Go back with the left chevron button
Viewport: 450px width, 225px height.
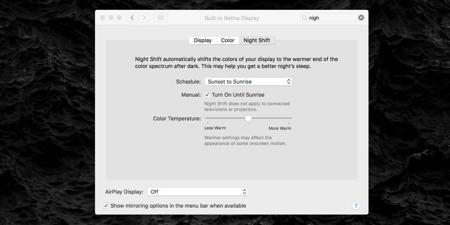(x=132, y=18)
